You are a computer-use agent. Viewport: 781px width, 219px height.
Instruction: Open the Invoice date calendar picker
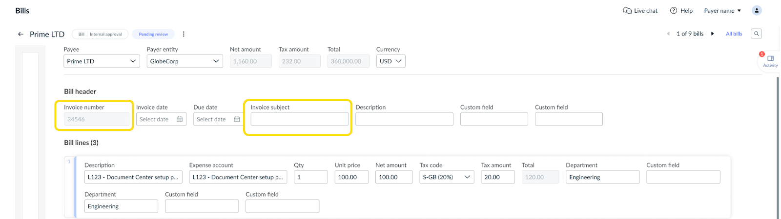180,119
